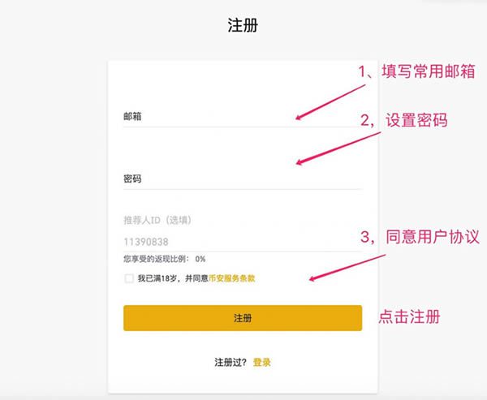This screenshot has height=400, width=487.
Task: Click the pink arrow below 设置密码
Action: 338,148
